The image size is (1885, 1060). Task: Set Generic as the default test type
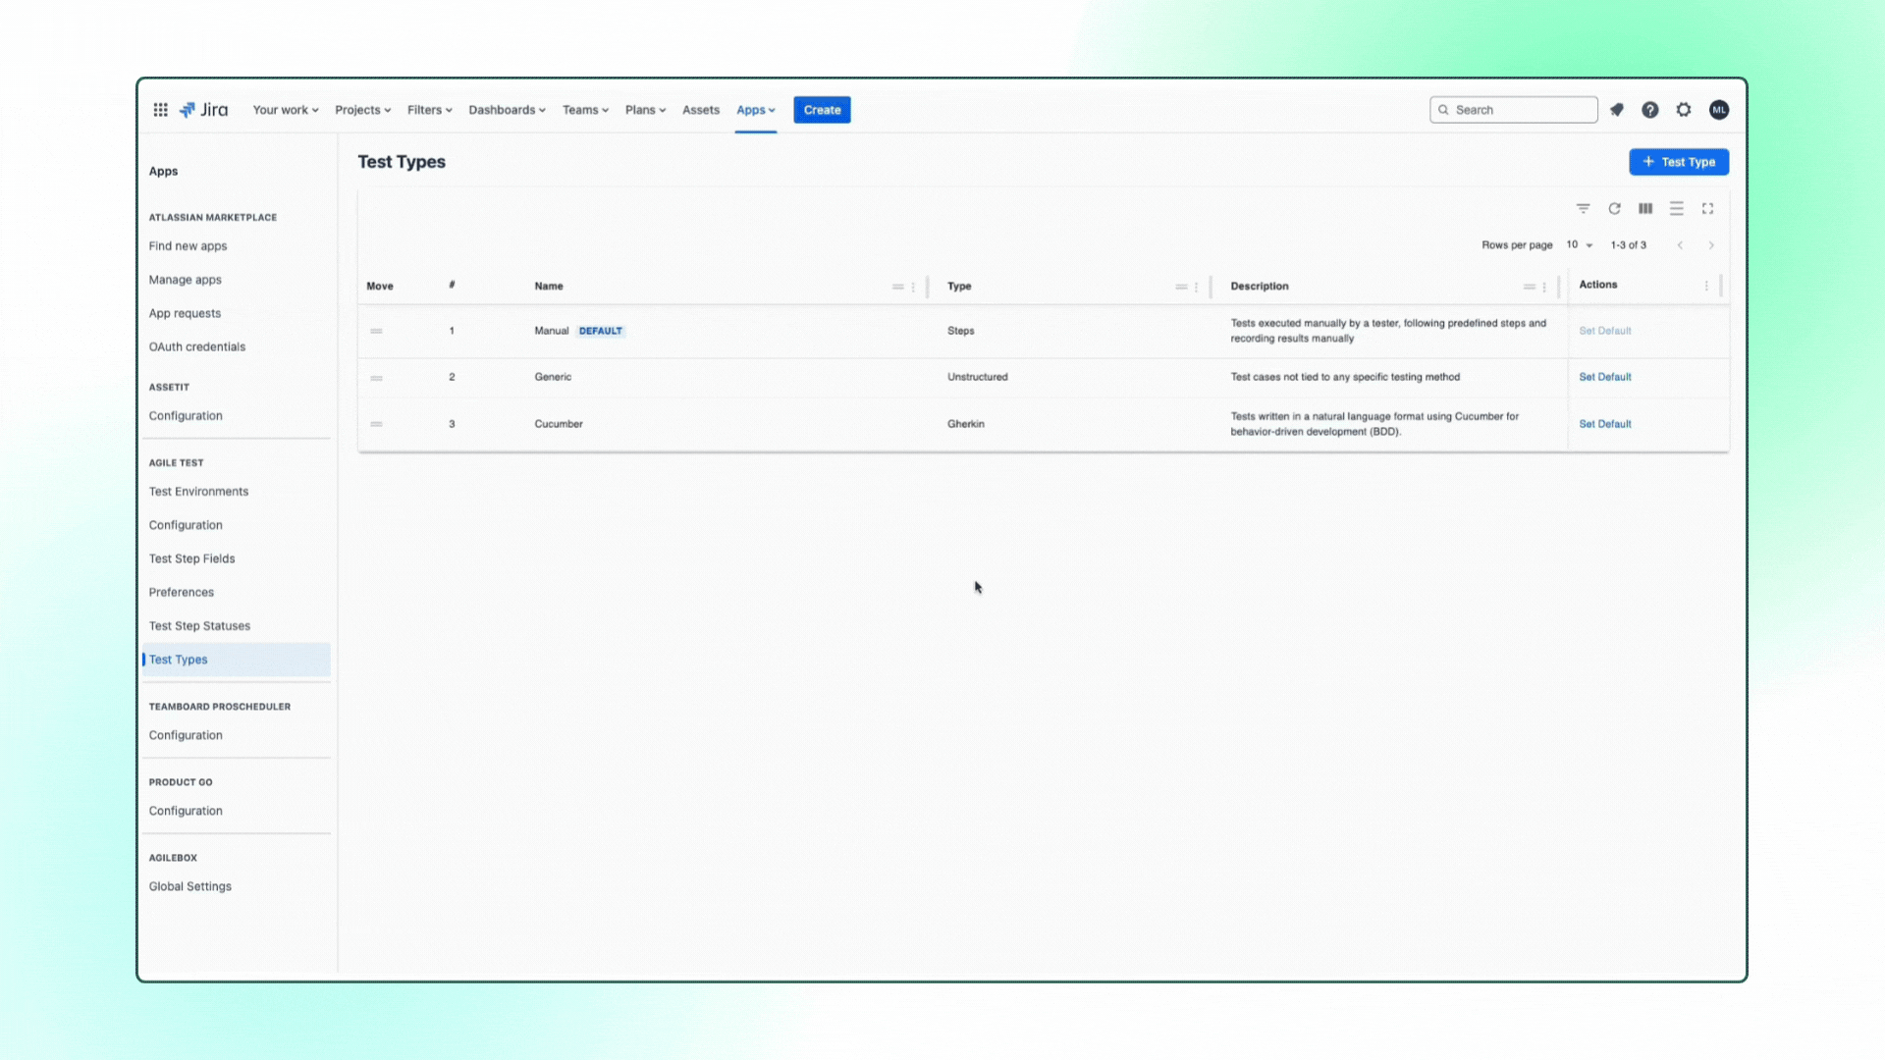click(x=1604, y=377)
